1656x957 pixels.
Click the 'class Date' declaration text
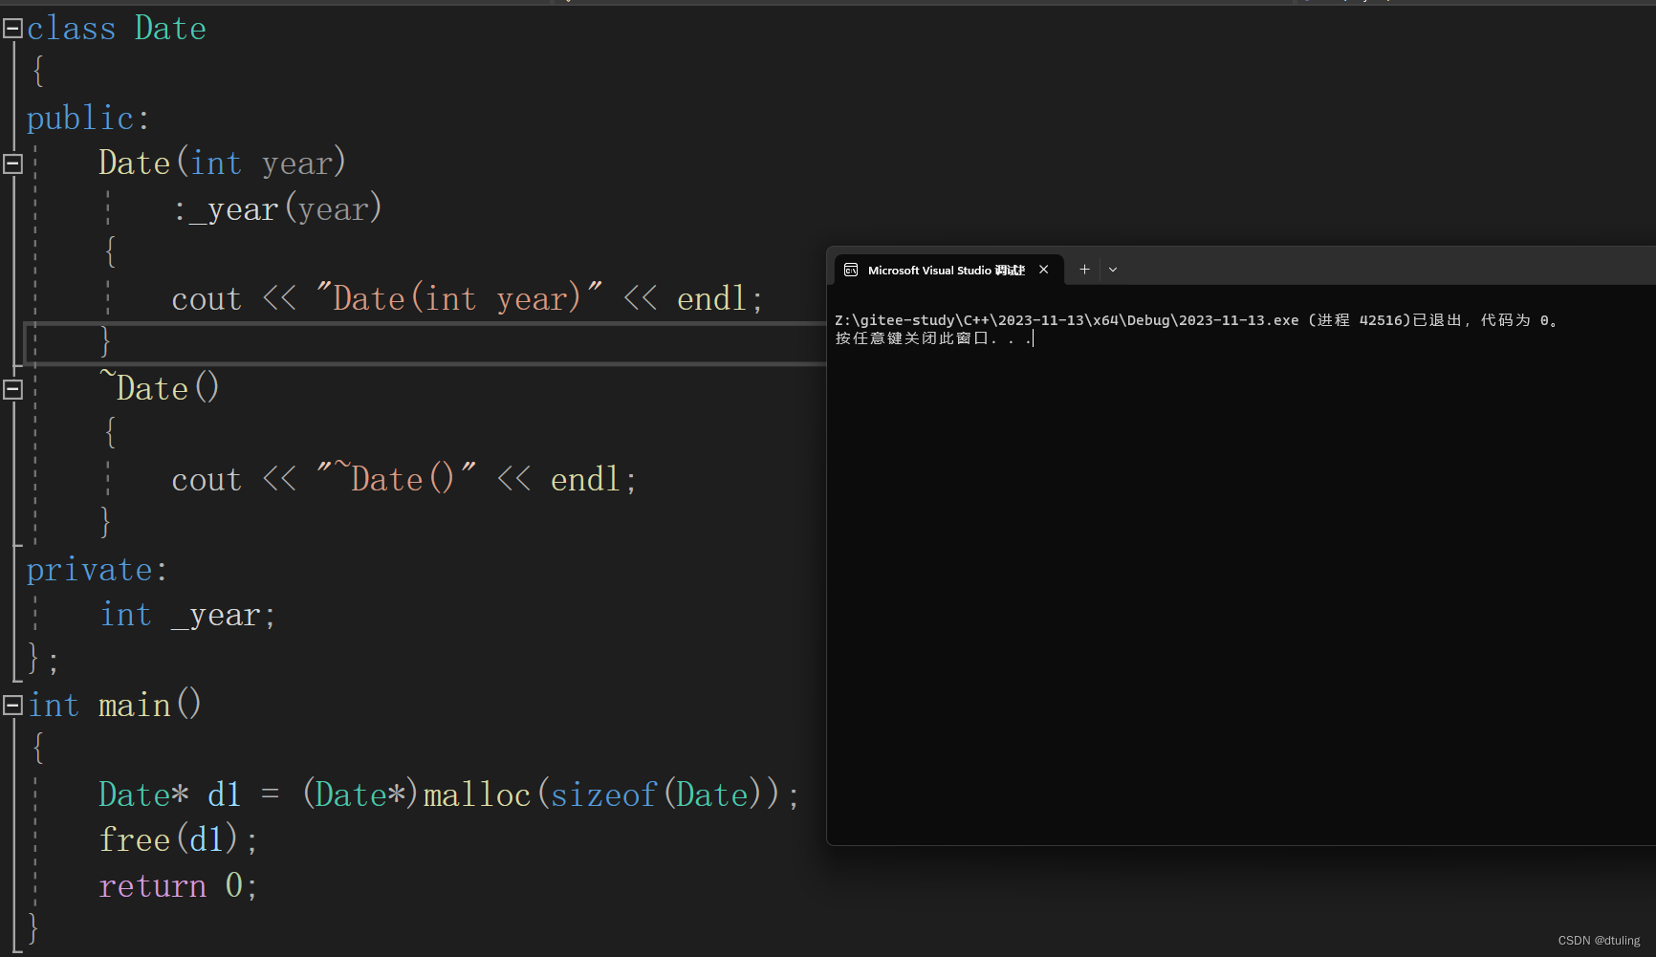(x=117, y=29)
